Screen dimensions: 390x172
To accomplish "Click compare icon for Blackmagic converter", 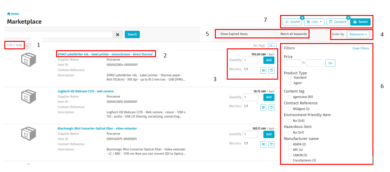I will [272, 144].
